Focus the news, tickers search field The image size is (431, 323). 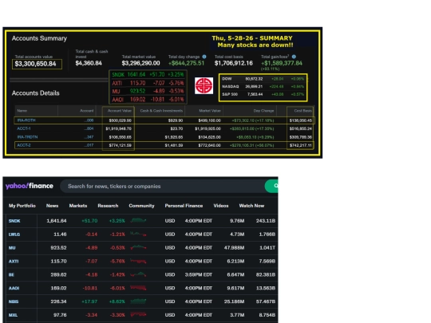tap(162, 186)
